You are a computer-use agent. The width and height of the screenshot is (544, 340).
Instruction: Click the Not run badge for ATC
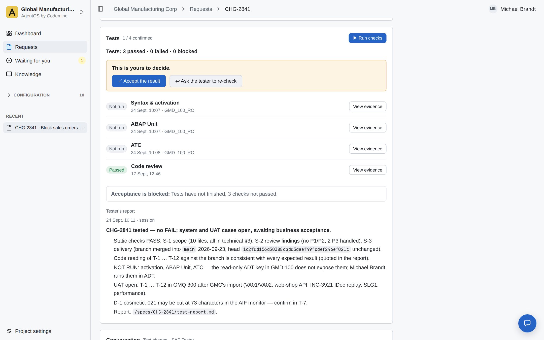point(116,149)
